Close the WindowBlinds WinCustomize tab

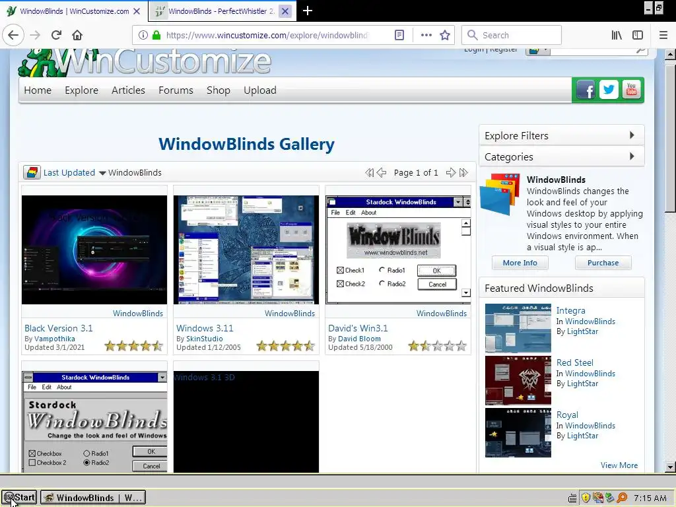[137, 11]
